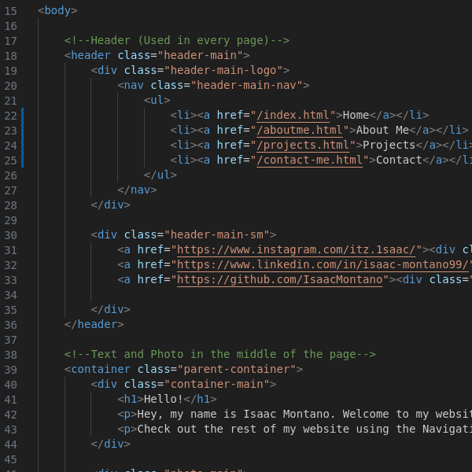This screenshot has width=472, height=472.
Task: Open the /aboutme.html href link
Action: click(x=302, y=131)
